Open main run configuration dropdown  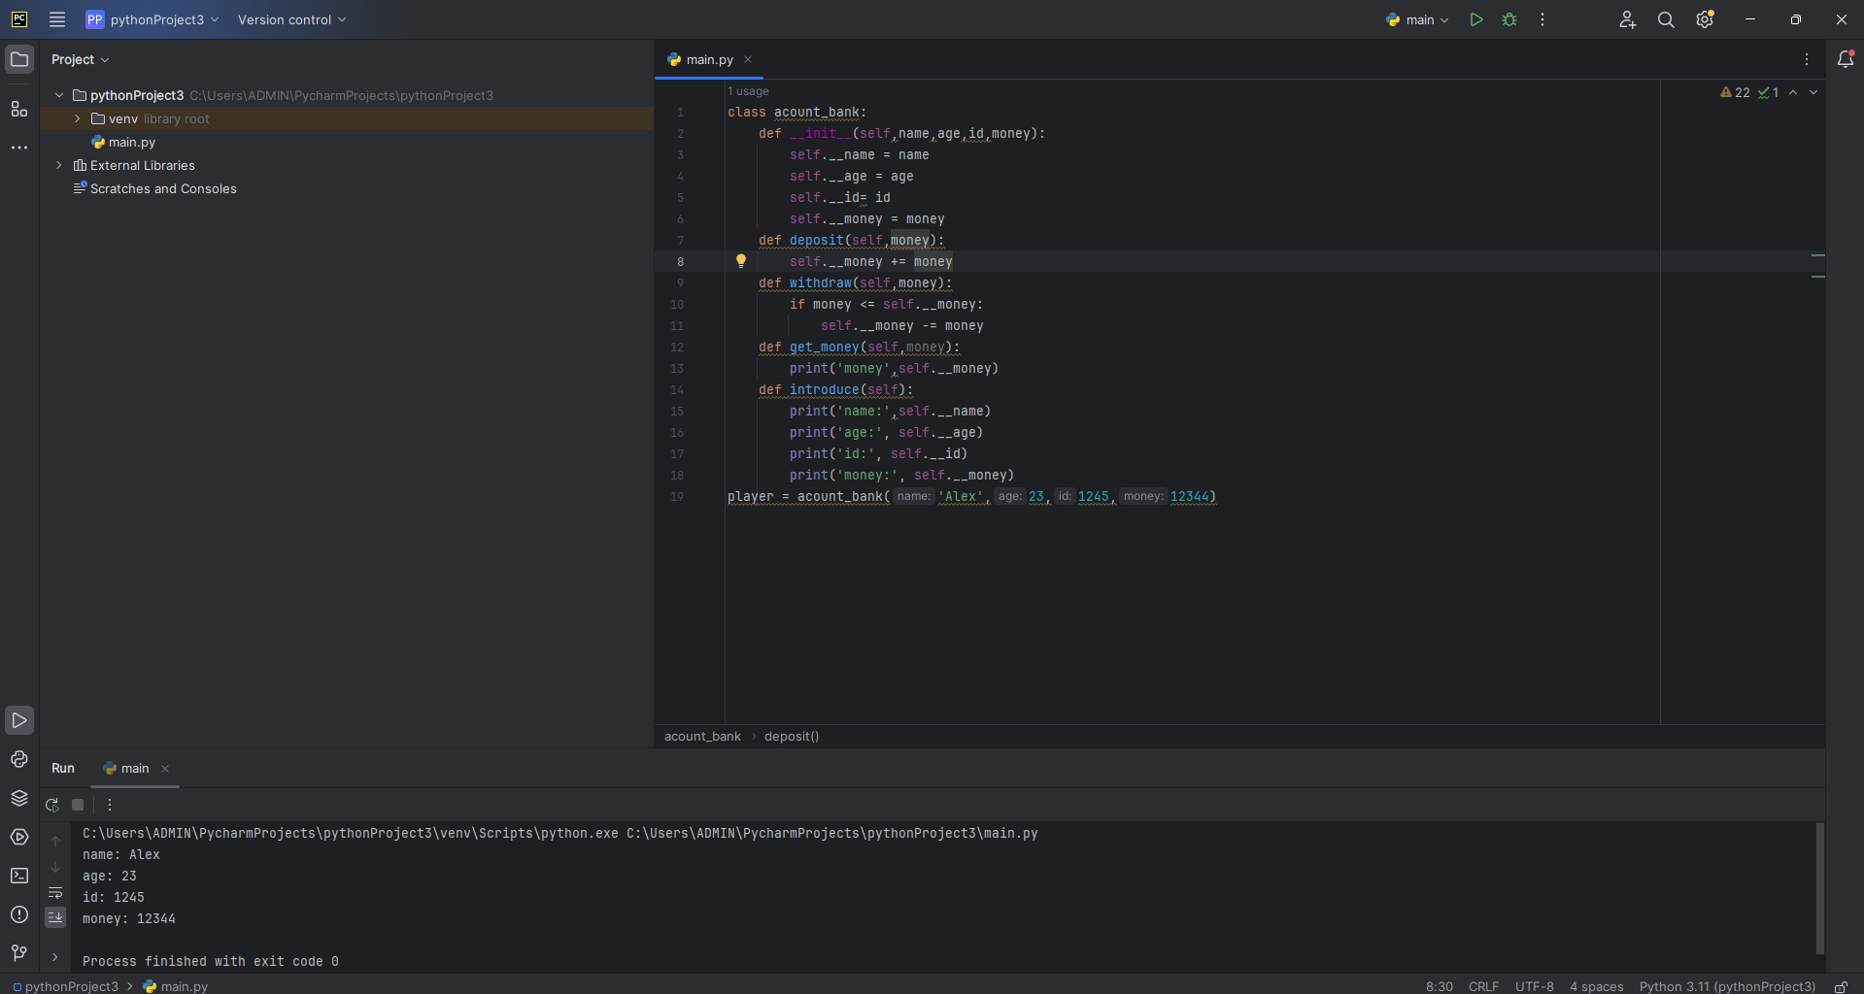tap(1417, 19)
